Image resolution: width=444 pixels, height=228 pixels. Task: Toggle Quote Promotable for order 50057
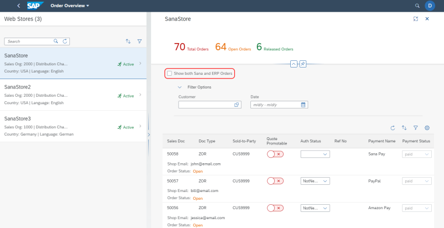(x=275, y=181)
